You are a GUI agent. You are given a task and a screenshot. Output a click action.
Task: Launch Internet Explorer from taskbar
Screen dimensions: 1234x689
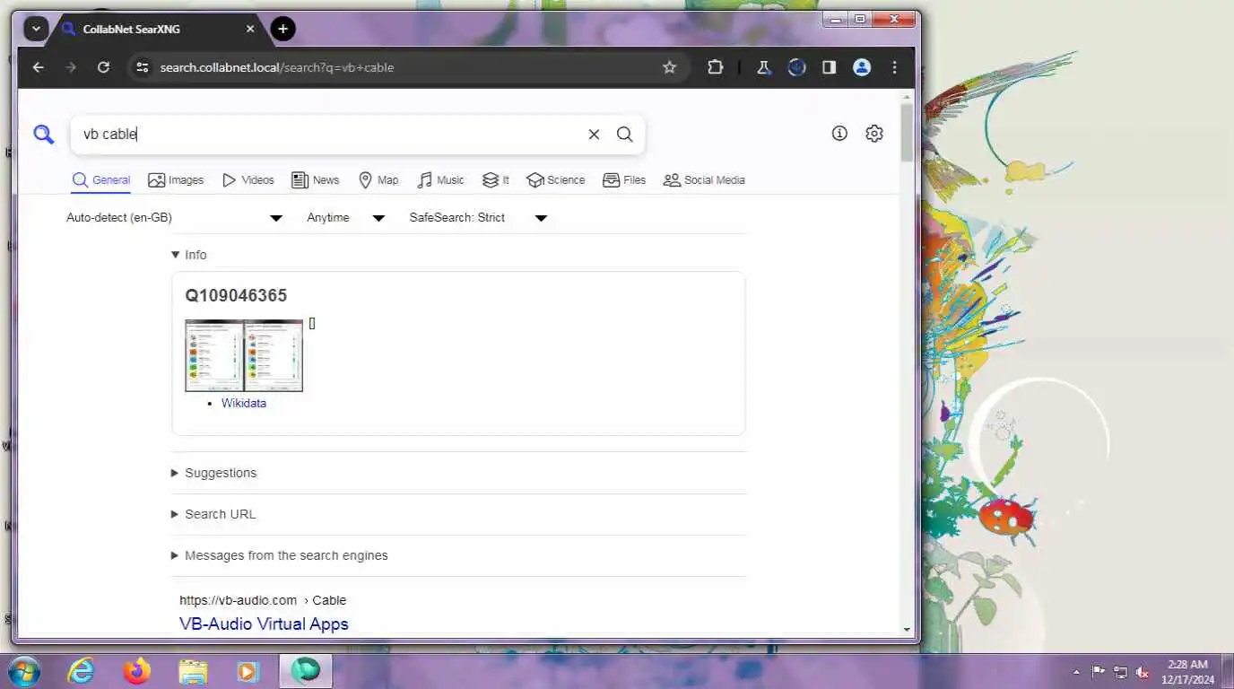point(81,671)
